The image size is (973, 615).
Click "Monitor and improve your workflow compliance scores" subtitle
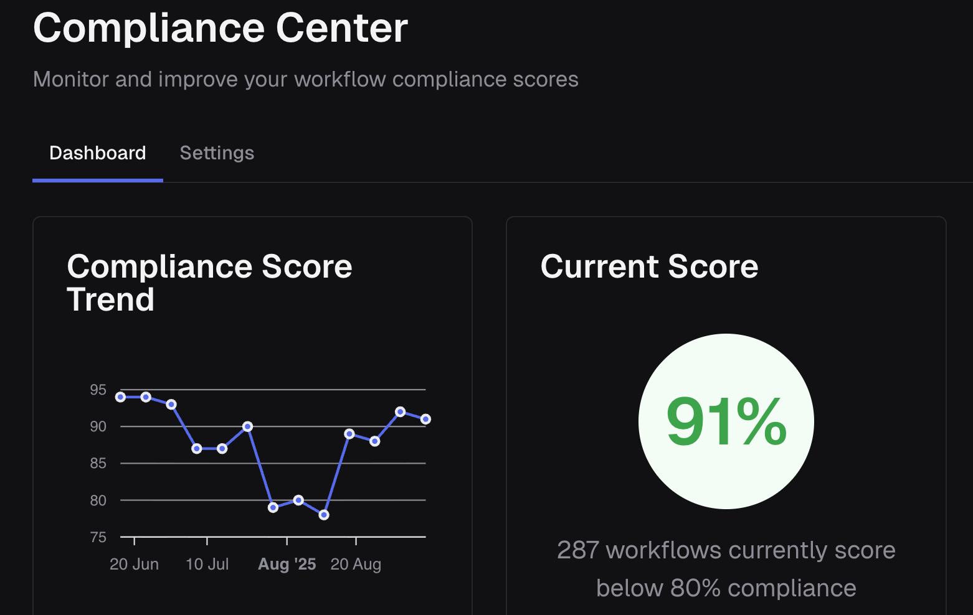[x=306, y=79]
